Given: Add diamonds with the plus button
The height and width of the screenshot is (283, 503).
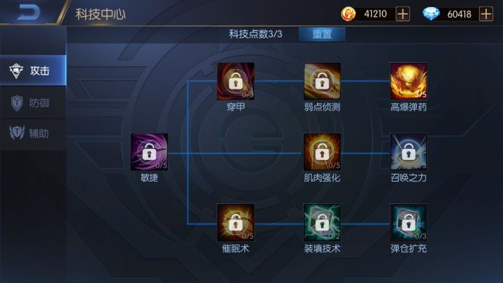Looking at the screenshot, I should point(486,14).
